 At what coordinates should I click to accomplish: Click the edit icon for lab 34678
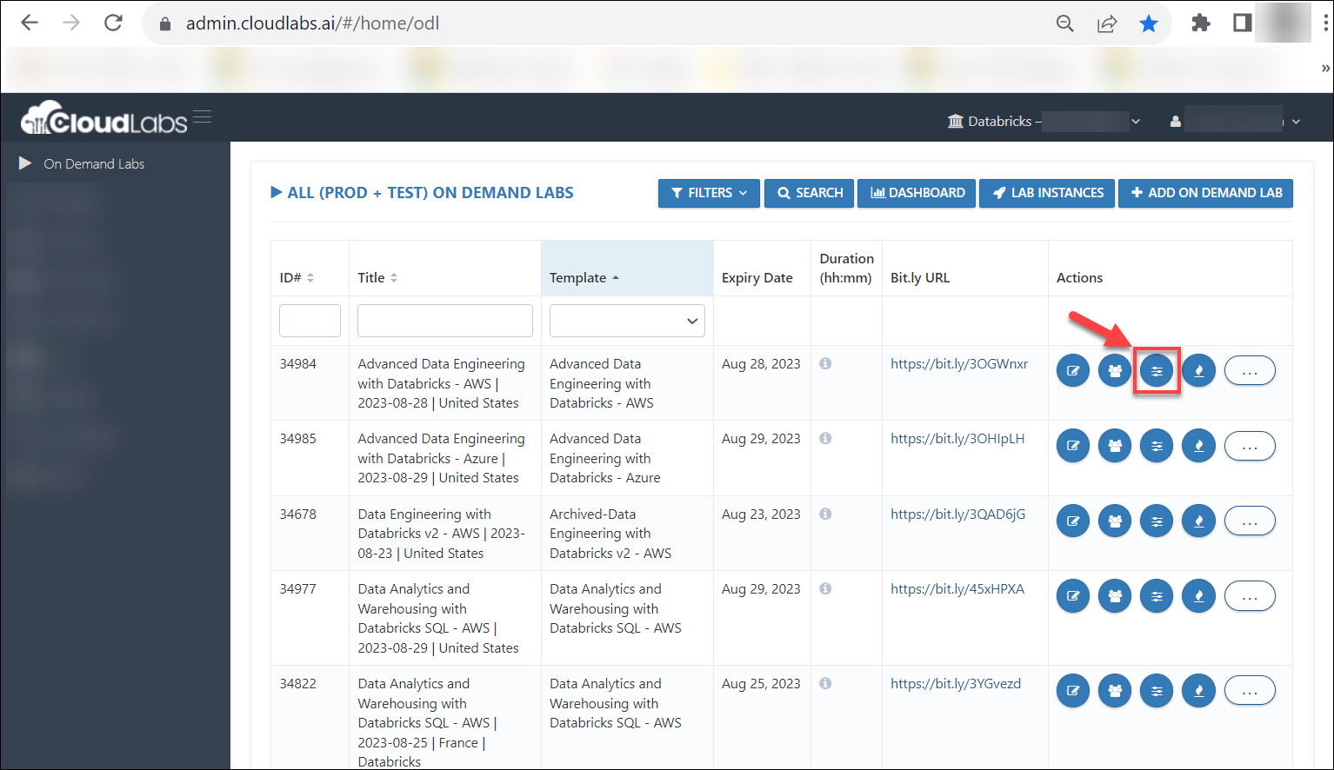[x=1073, y=521]
